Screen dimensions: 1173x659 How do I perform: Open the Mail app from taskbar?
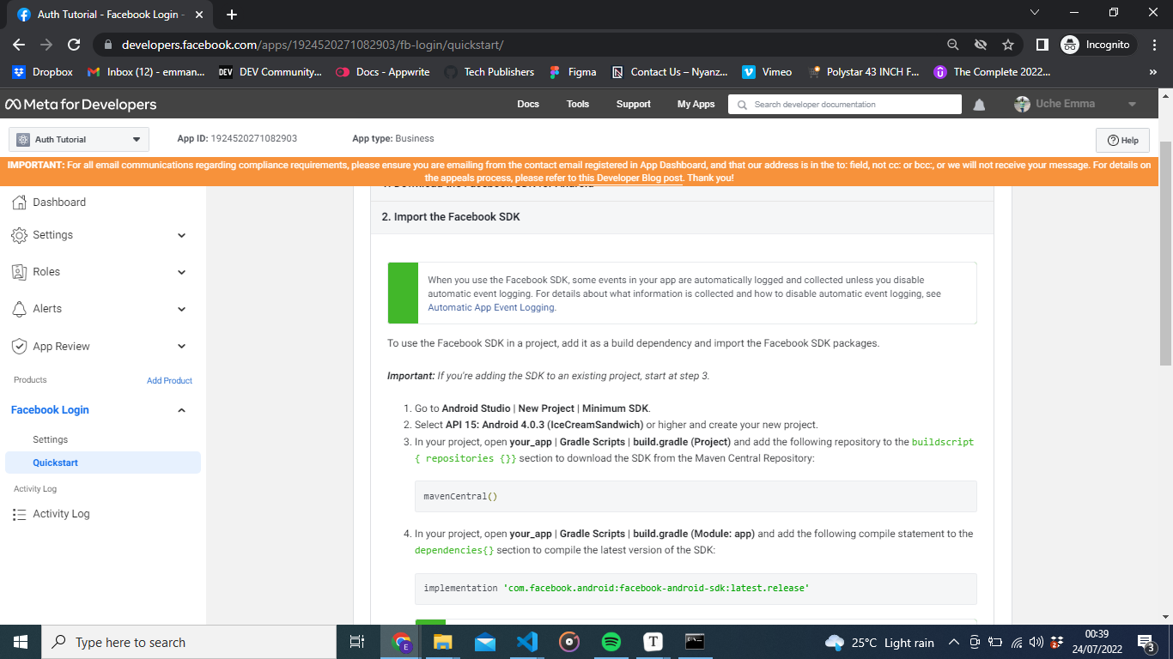tap(485, 642)
